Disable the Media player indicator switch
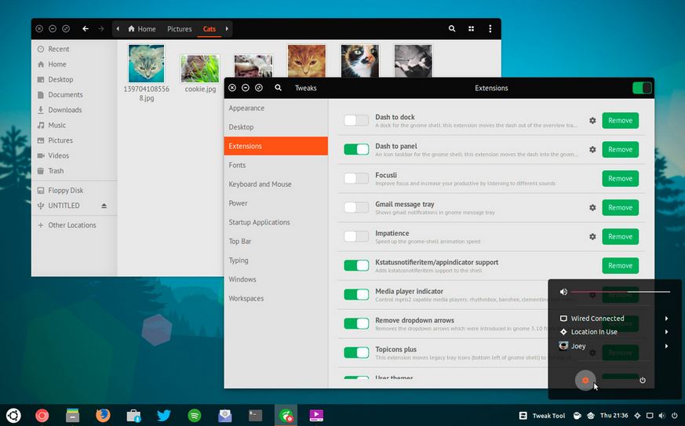This screenshot has width=685, height=426. (x=356, y=294)
